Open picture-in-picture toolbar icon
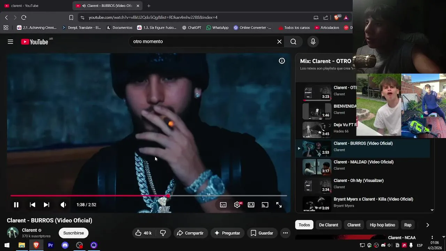Screen dimensions: 446x251 tap(316, 17)
